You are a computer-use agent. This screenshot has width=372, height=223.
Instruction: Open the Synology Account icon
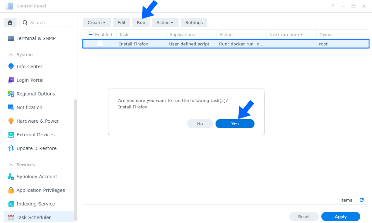coord(11,177)
